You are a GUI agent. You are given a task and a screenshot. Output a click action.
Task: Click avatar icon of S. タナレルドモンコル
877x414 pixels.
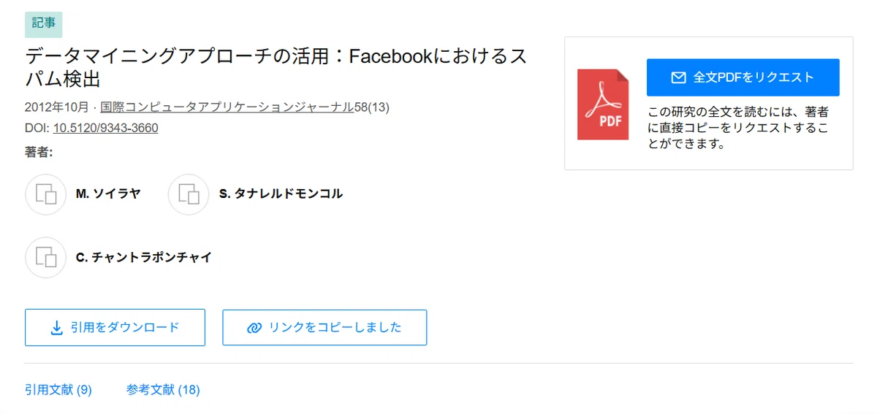(189, 194)
